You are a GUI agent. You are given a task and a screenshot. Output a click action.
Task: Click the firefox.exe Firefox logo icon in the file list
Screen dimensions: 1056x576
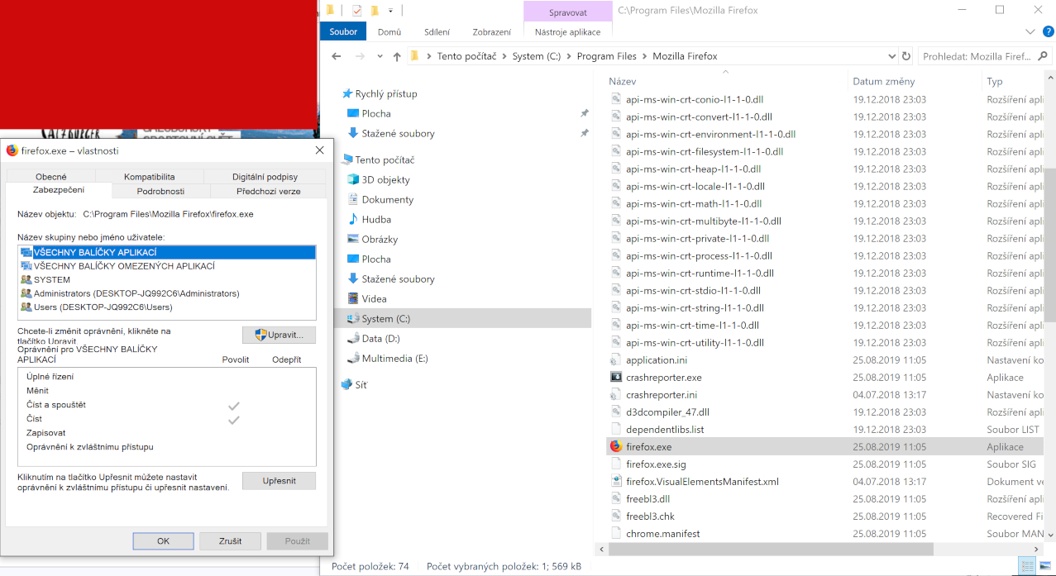pyautogui.click(x=615, y=446)
